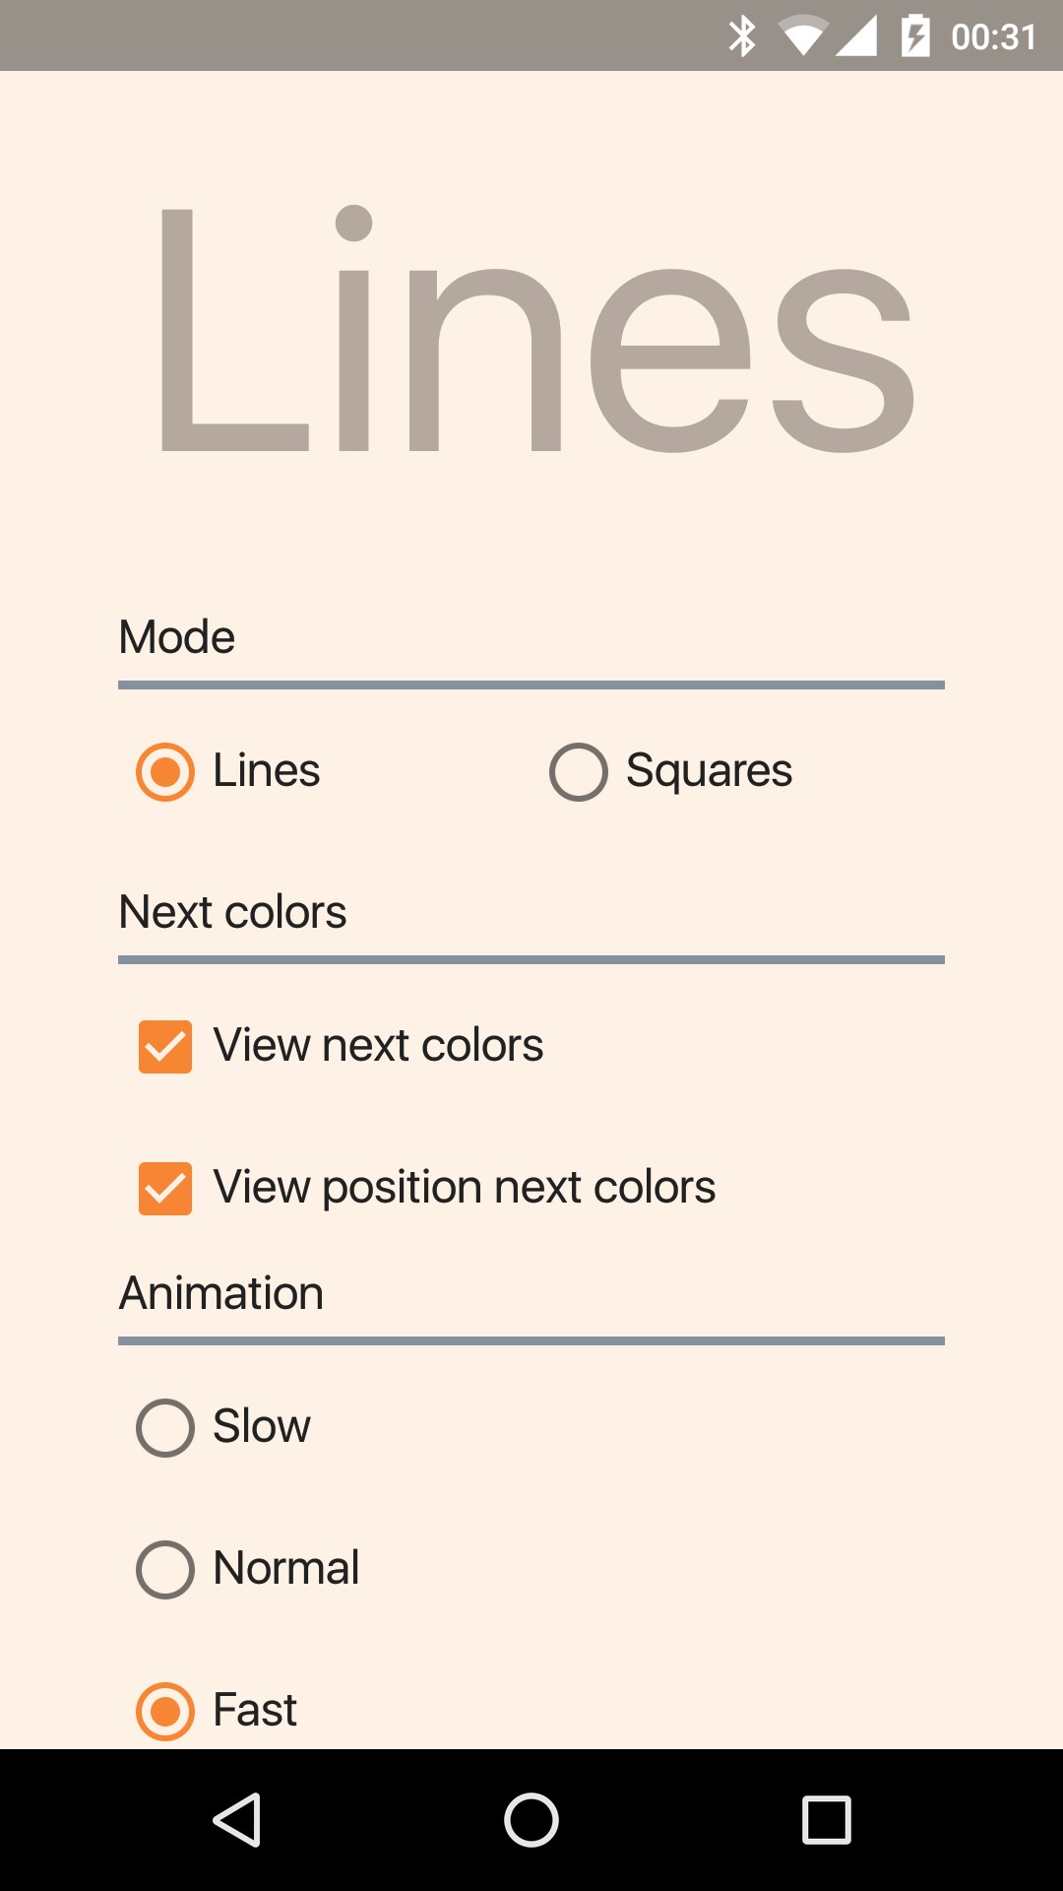The width and height of the screenshot is (1063, 1891).
Task: Open recent apps with square icon
Action: click(x=826, y=1819)
